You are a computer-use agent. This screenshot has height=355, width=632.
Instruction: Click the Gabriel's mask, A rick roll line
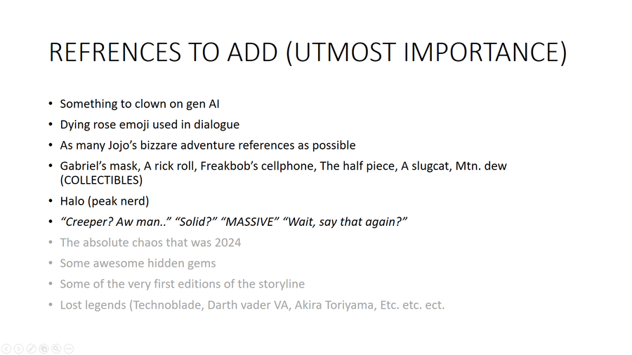click(x=284, y=166)
